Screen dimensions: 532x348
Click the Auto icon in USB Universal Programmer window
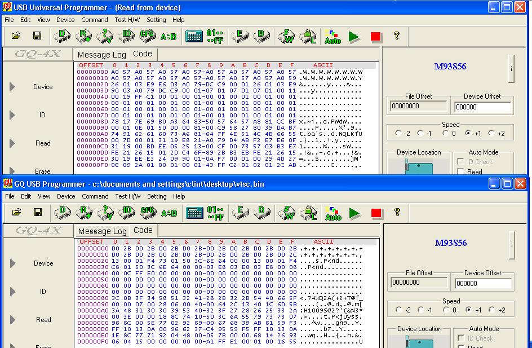pos(333,37)
